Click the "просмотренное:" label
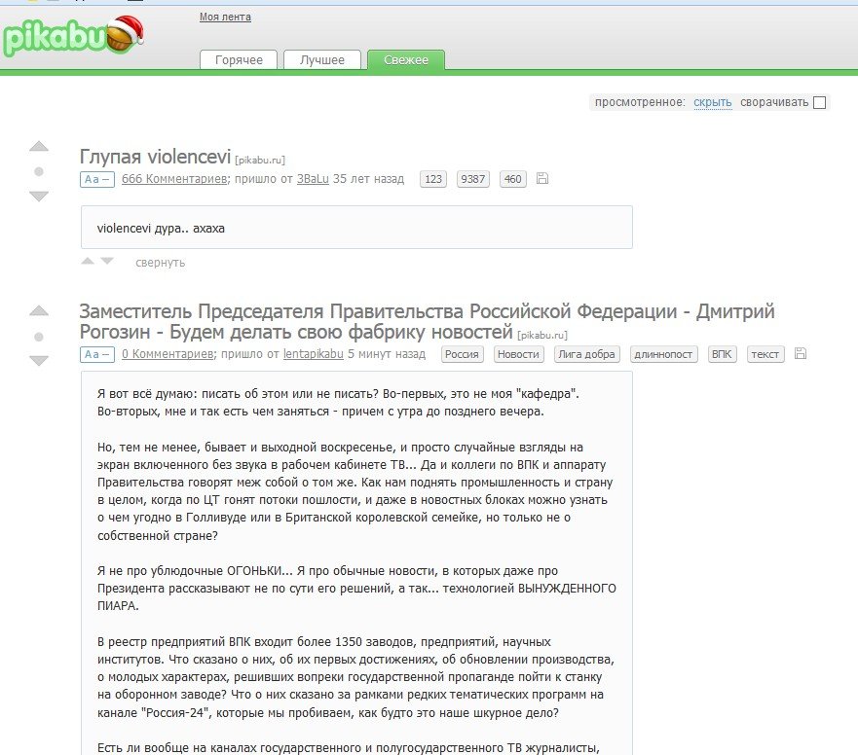This screenshot has height=755, width=858. pos(640,102)
